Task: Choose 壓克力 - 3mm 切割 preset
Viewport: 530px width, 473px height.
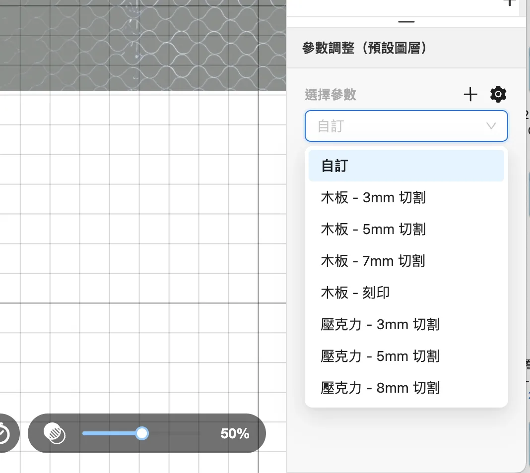Action: [380, 324]
